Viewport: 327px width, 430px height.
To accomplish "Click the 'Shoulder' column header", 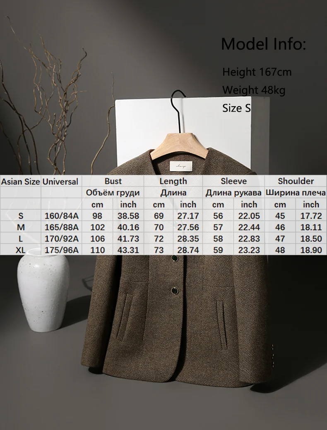I will tap(296, 181).
